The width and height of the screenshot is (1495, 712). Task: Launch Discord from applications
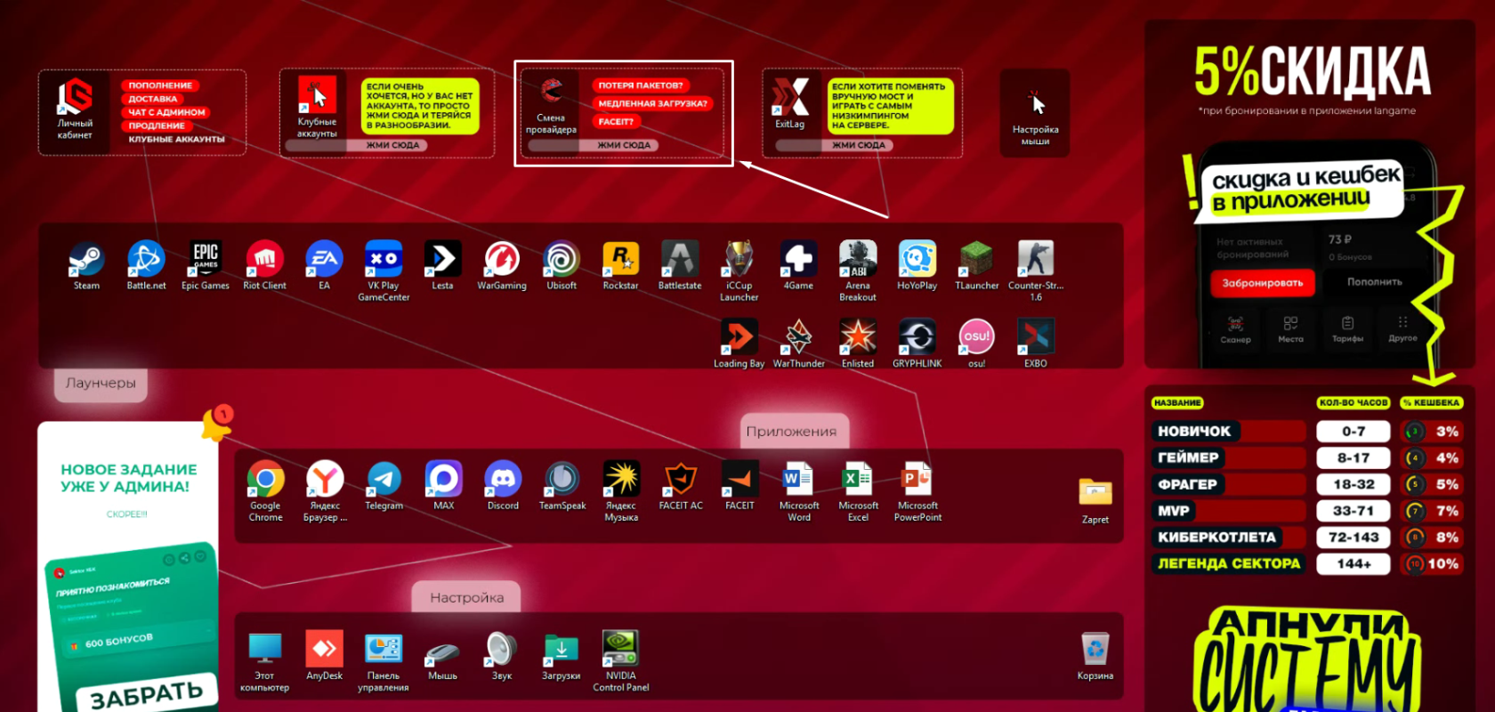point(503,479)
